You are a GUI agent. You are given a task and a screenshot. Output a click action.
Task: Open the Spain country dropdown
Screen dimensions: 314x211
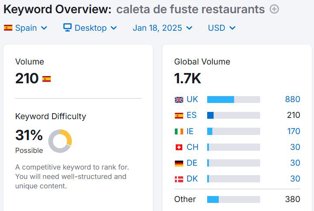click(x=26, y=28)
